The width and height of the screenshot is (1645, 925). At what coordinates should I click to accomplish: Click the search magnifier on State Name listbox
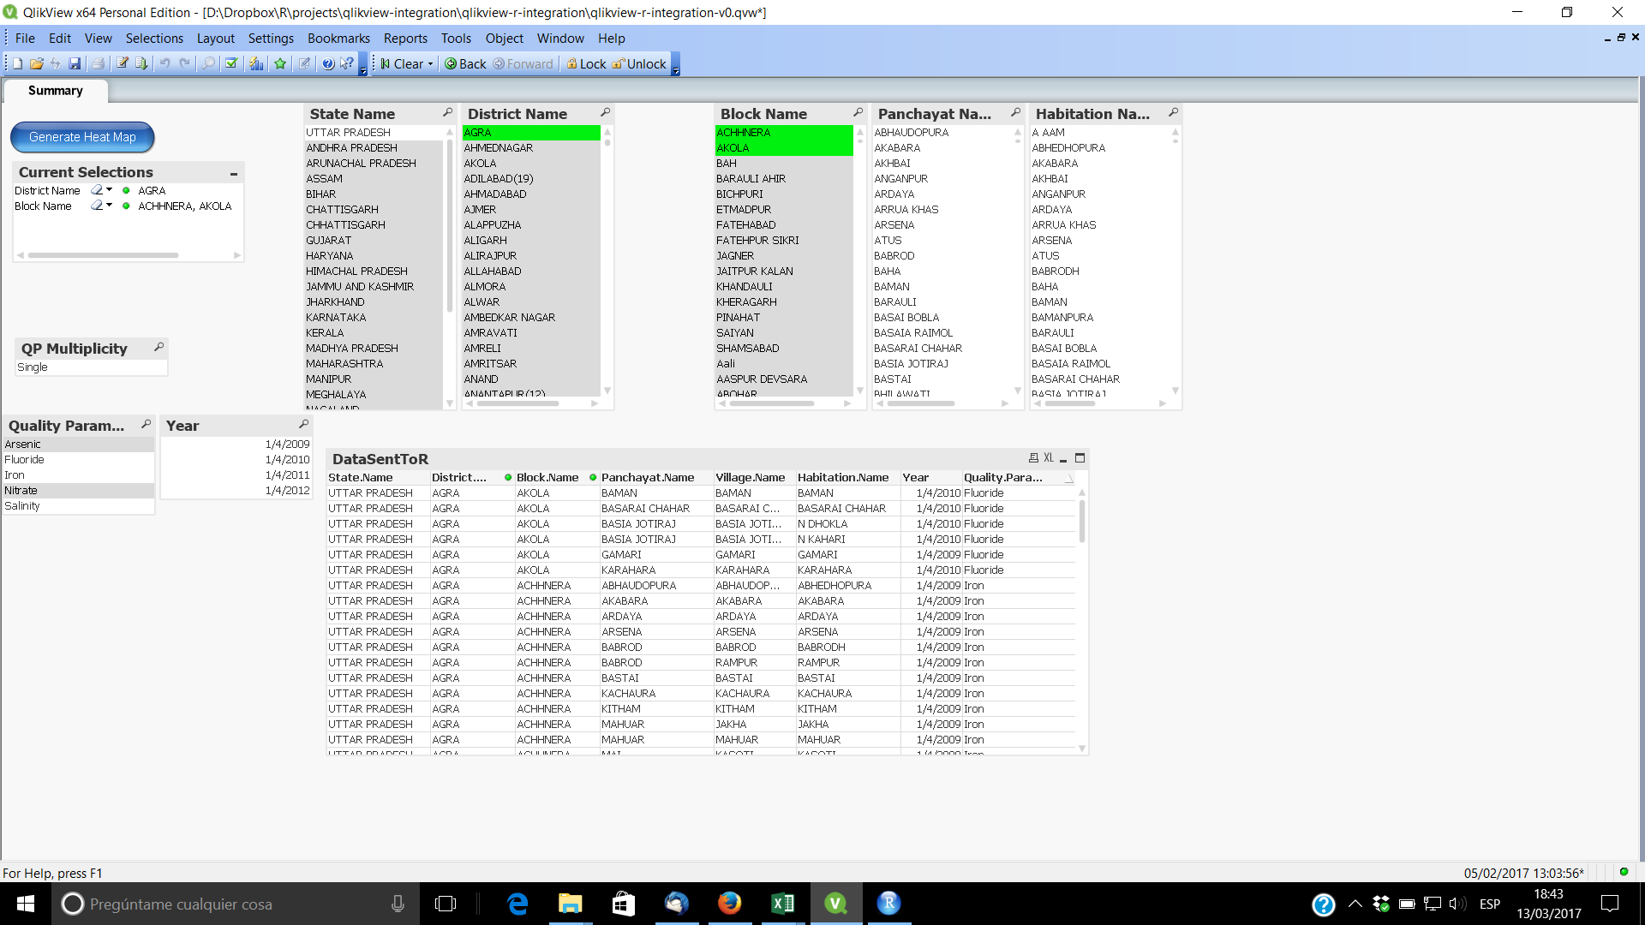(449, 112)
